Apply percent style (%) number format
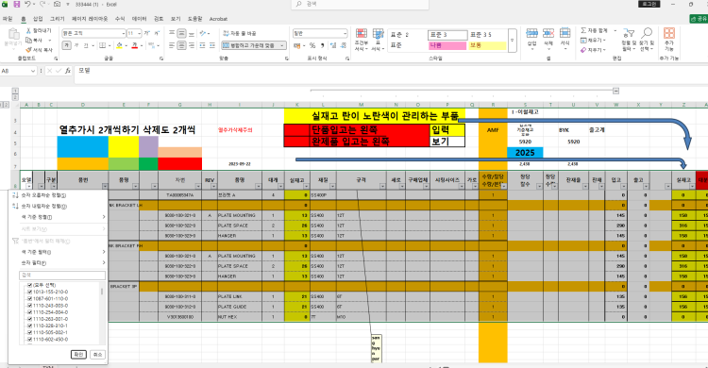Viewport: 708px width, 368px height. click(312, 45)
